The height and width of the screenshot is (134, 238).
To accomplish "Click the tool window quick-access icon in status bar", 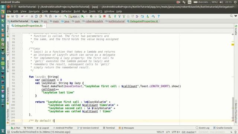I will click(x=9, y=132).
